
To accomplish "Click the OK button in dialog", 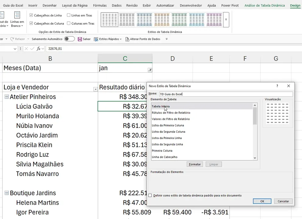I will (x=262, y=201).
